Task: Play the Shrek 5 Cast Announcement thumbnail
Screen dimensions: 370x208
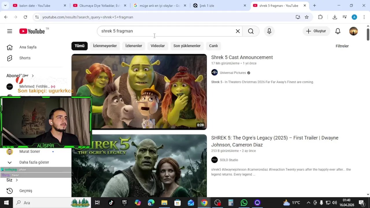Action: click(x=139, y=92)
